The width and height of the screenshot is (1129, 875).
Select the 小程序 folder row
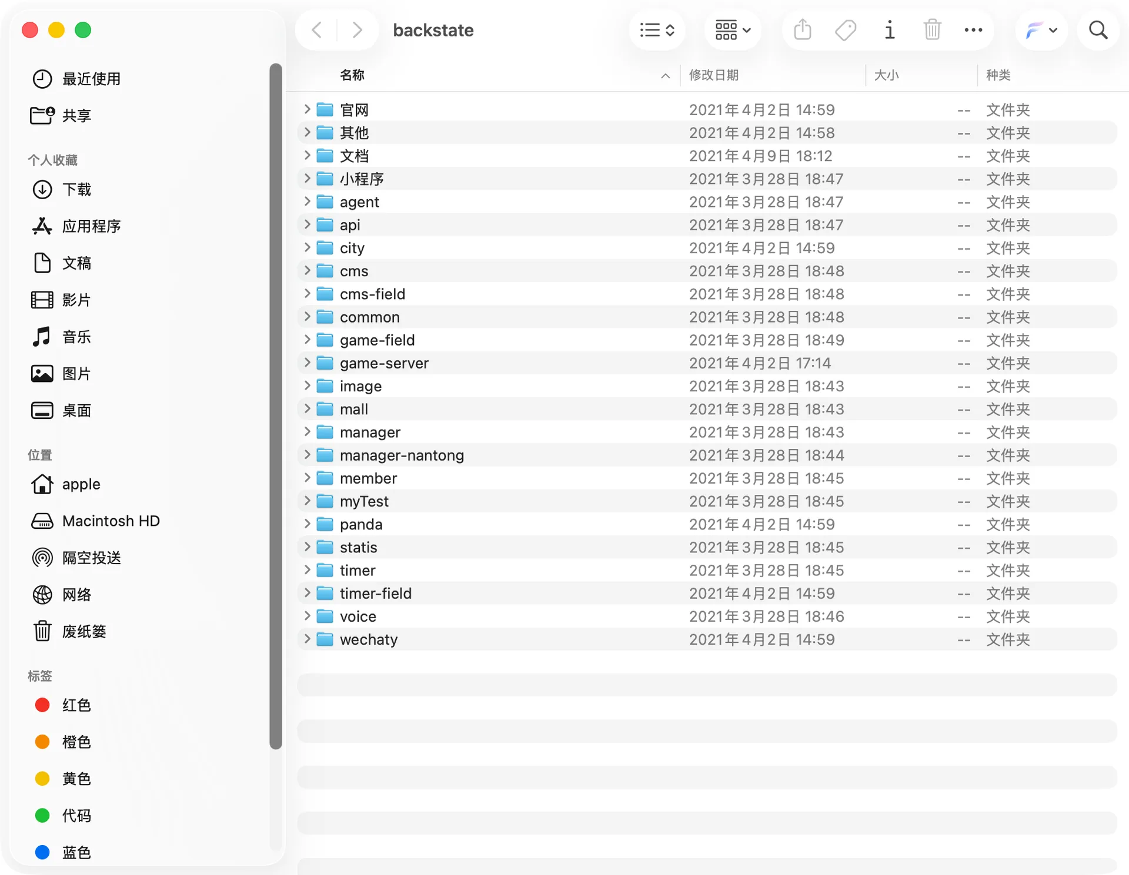coord(707,179)
